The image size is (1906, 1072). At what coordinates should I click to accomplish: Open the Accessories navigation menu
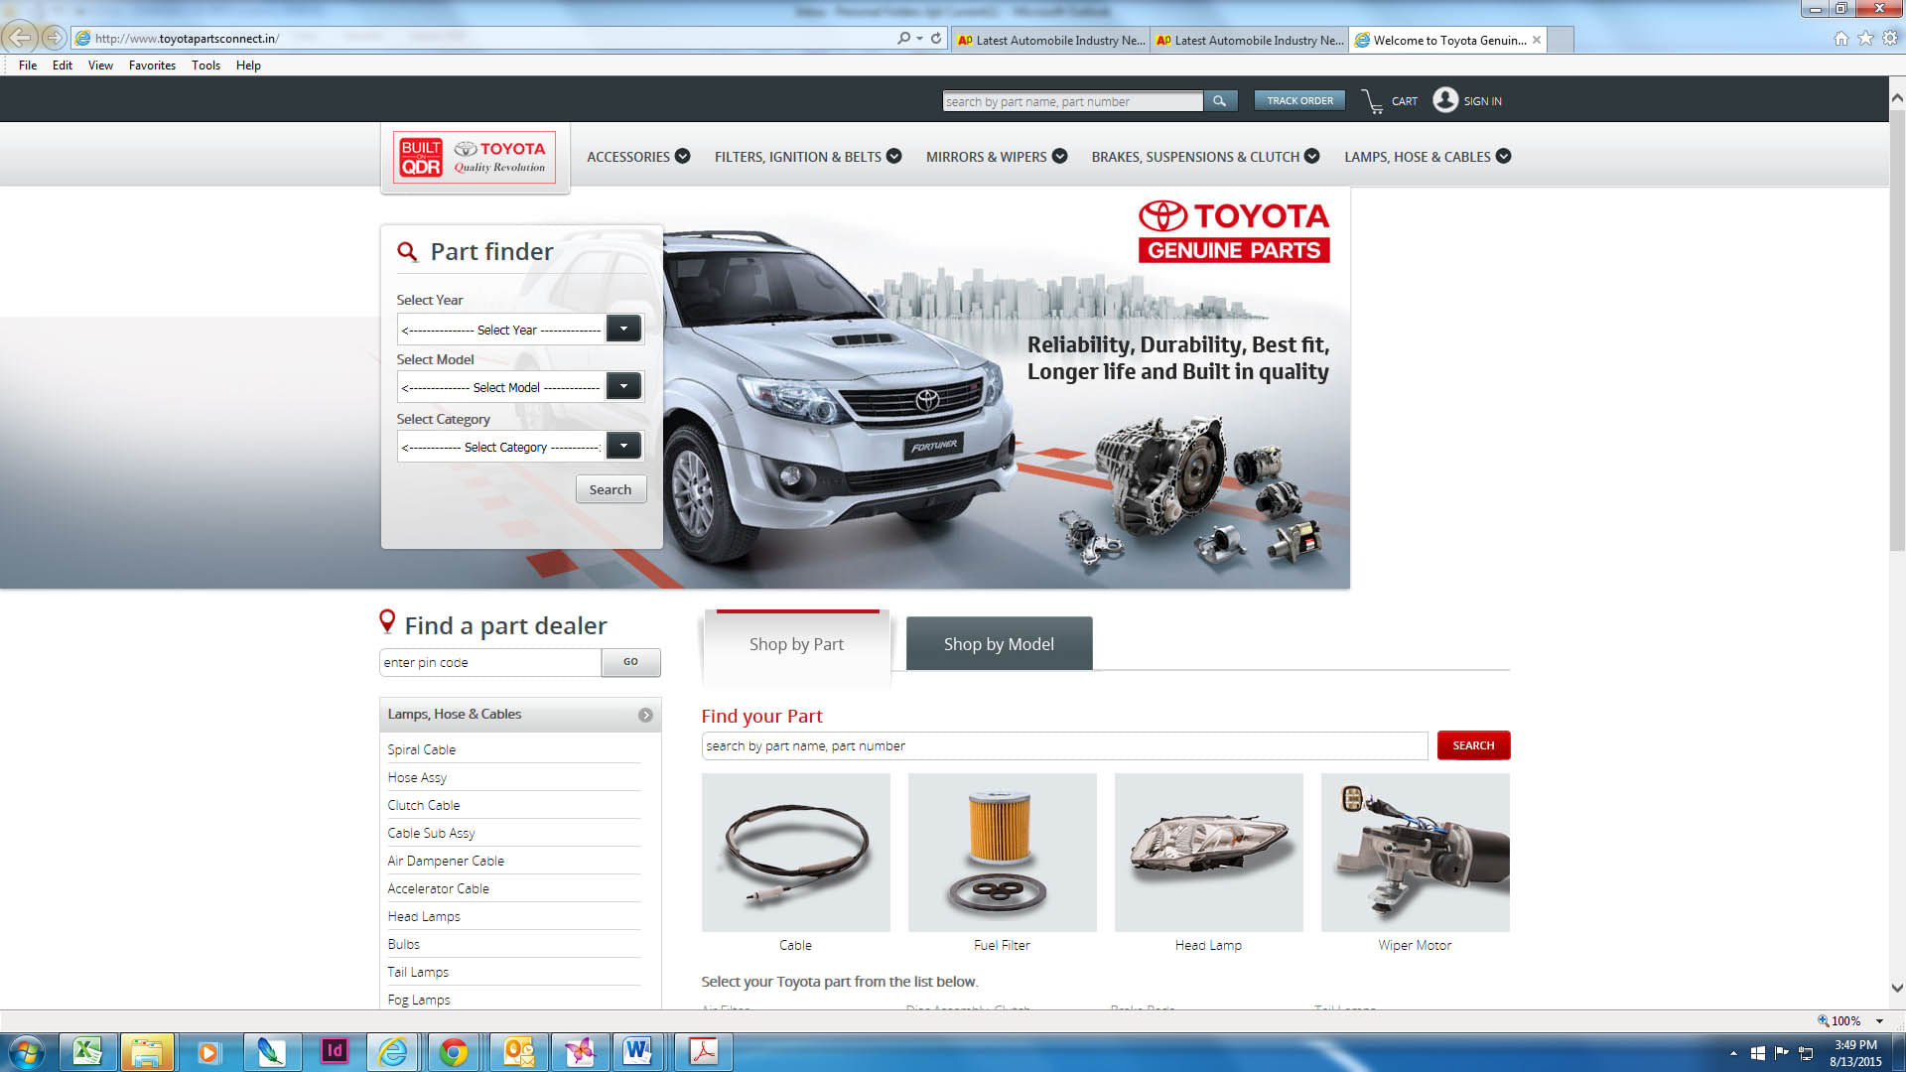[x=637, y=157]
